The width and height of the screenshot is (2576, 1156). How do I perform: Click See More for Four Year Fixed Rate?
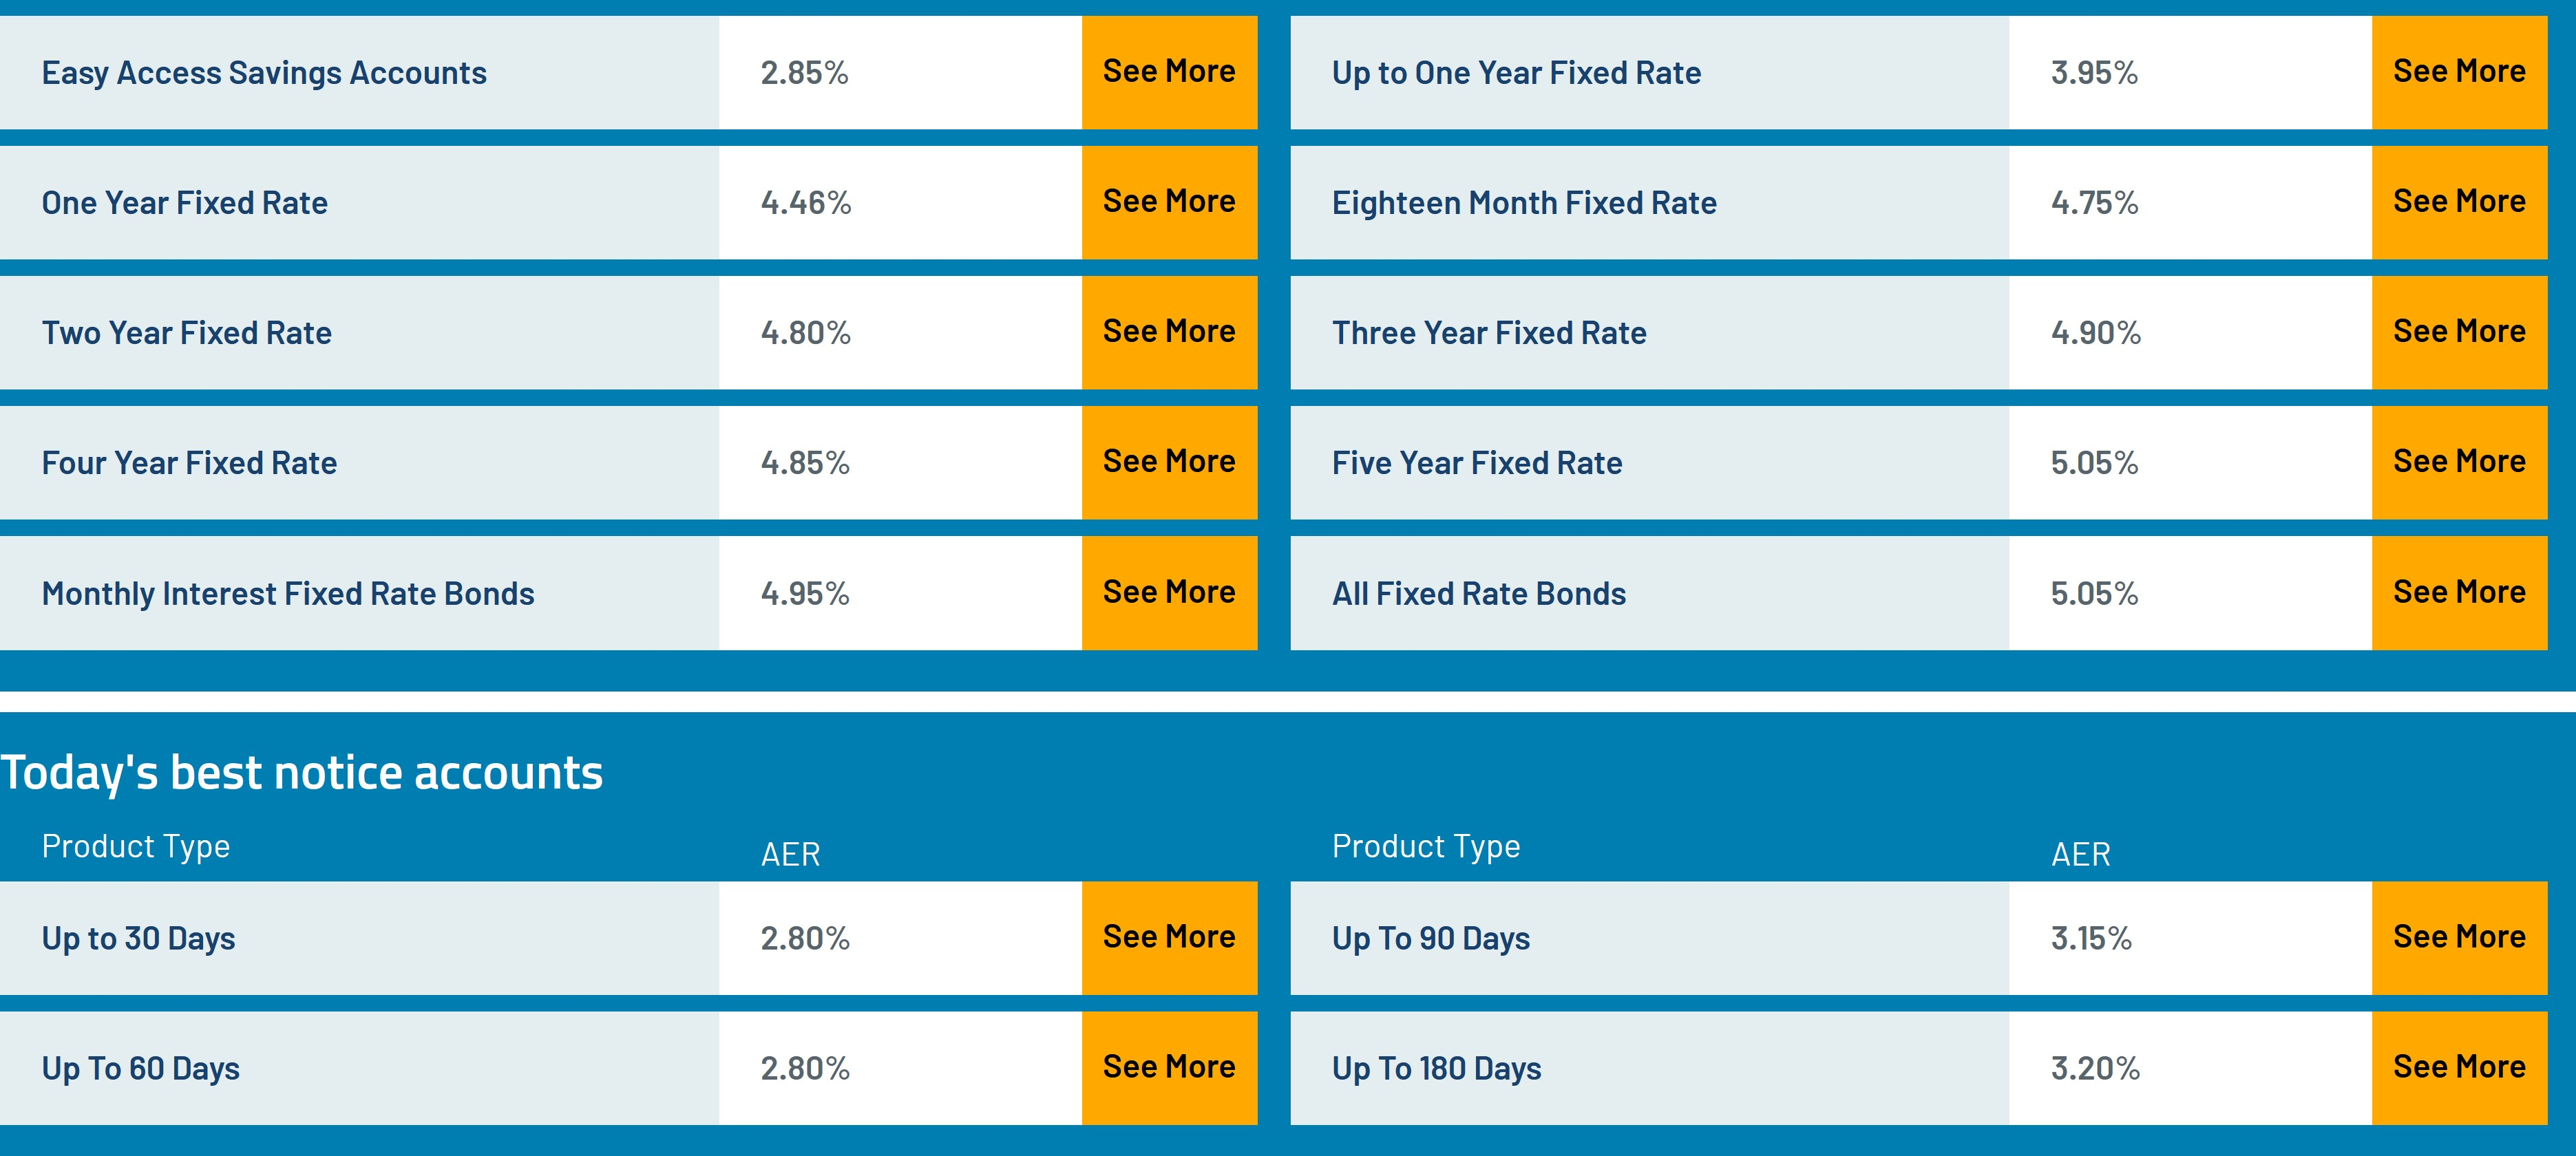1169,462
